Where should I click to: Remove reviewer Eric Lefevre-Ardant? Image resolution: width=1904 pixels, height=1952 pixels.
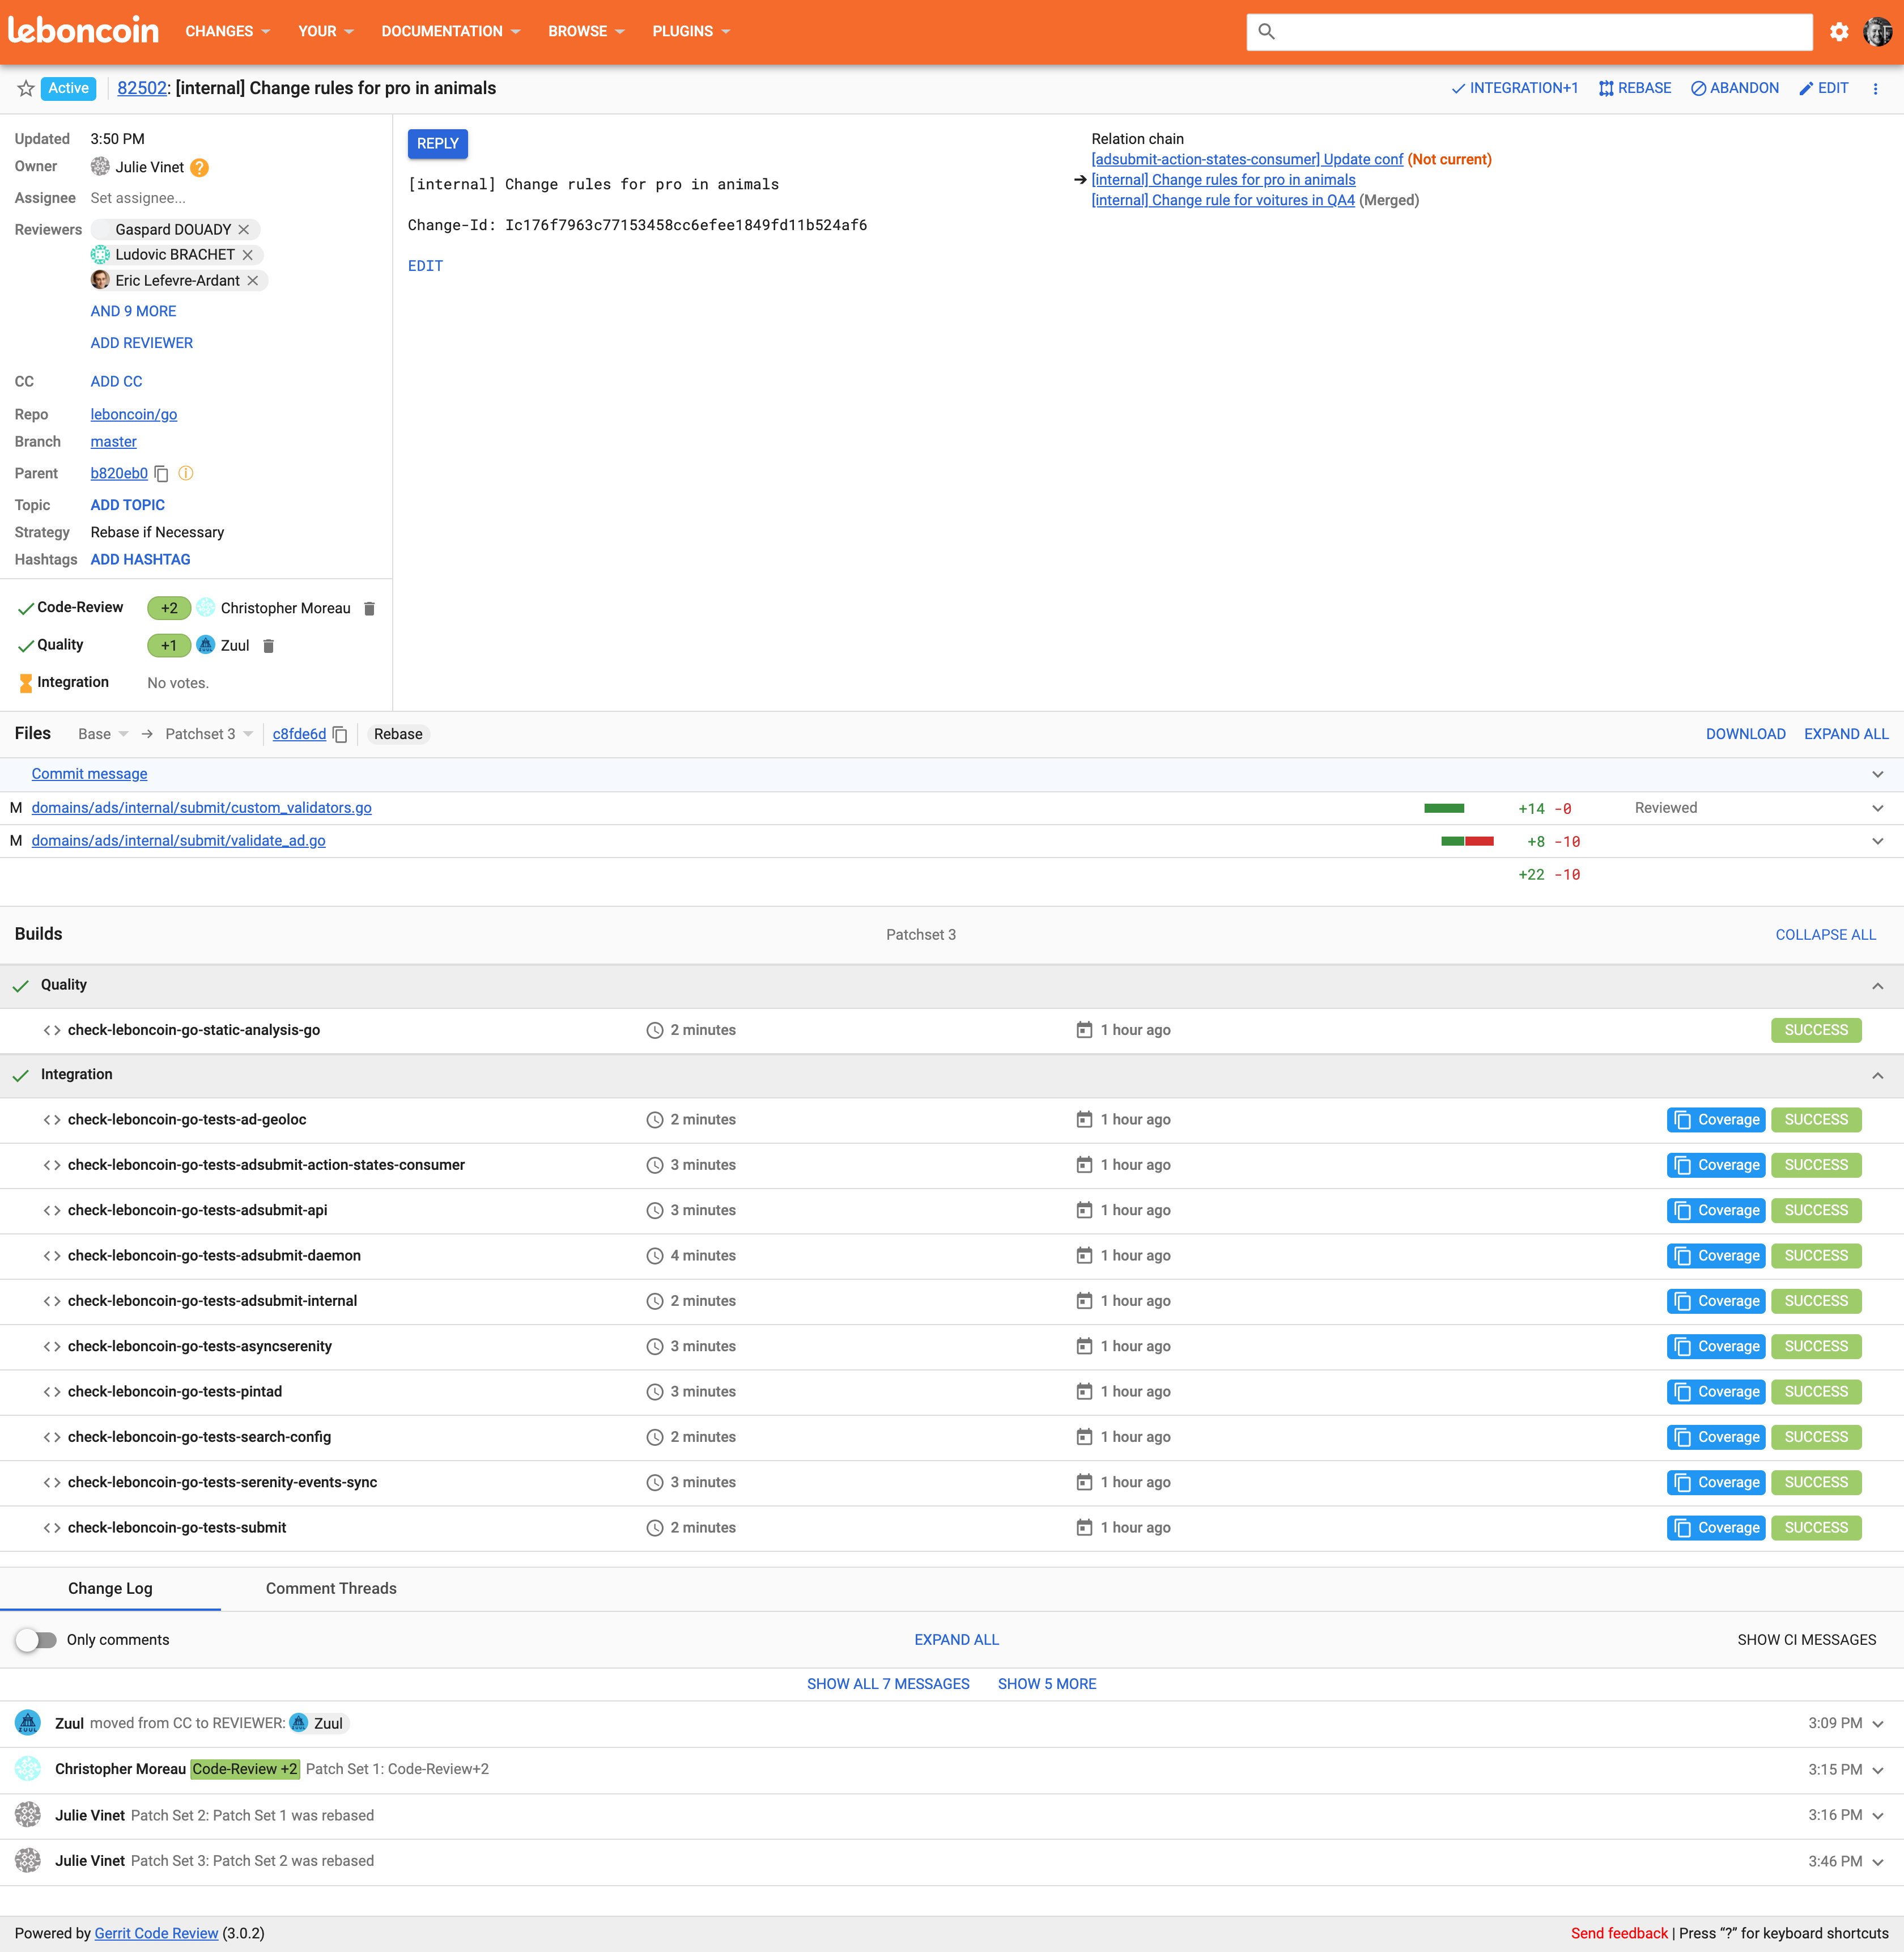click(253, 281)
